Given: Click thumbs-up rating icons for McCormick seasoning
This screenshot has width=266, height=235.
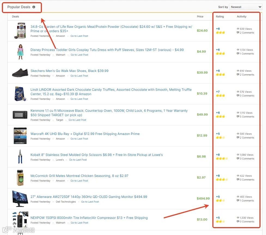Looking at the screenshot, I should tap(222, 179).
